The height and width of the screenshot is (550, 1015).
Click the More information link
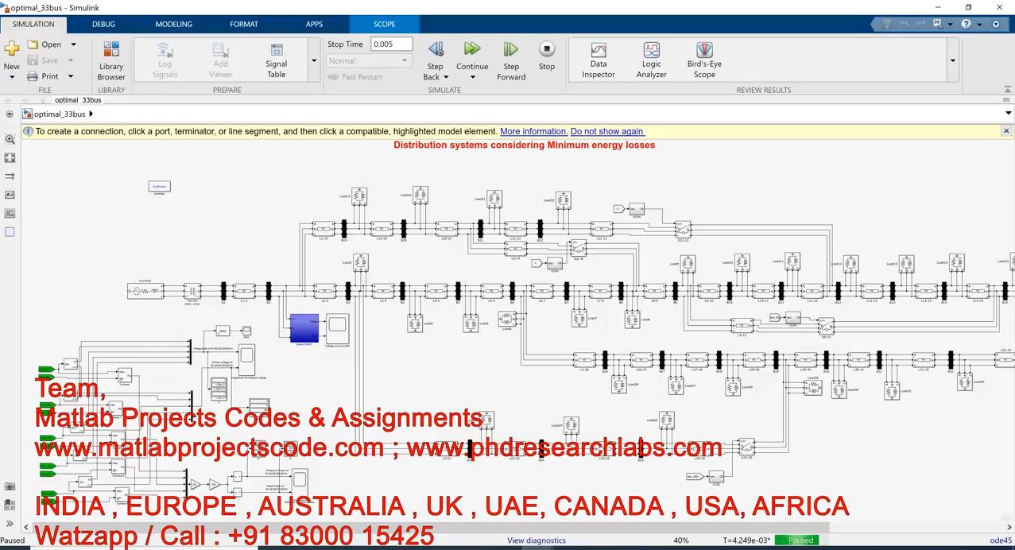coord(533,131)
